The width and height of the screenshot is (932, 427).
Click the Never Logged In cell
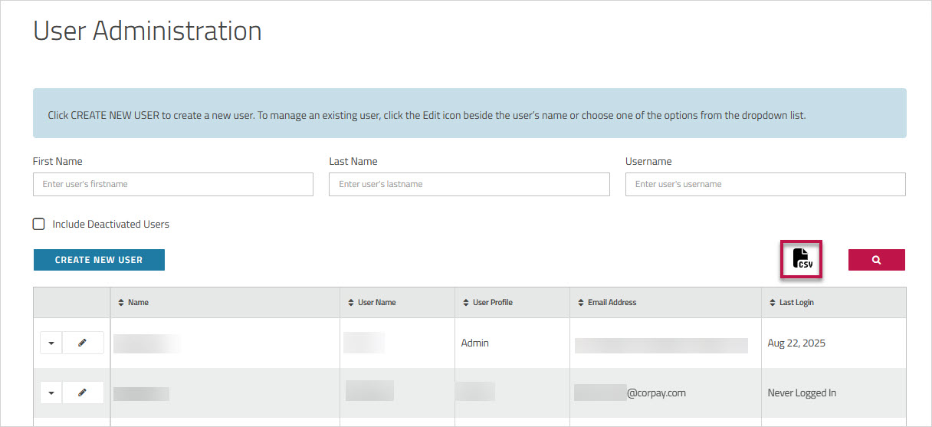coord(802,393)
